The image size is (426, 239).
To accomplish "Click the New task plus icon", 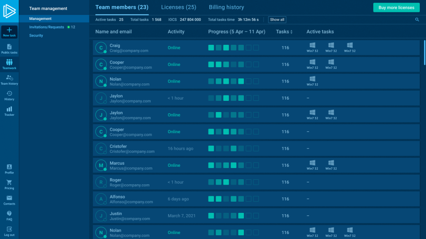I will point(9,30).
